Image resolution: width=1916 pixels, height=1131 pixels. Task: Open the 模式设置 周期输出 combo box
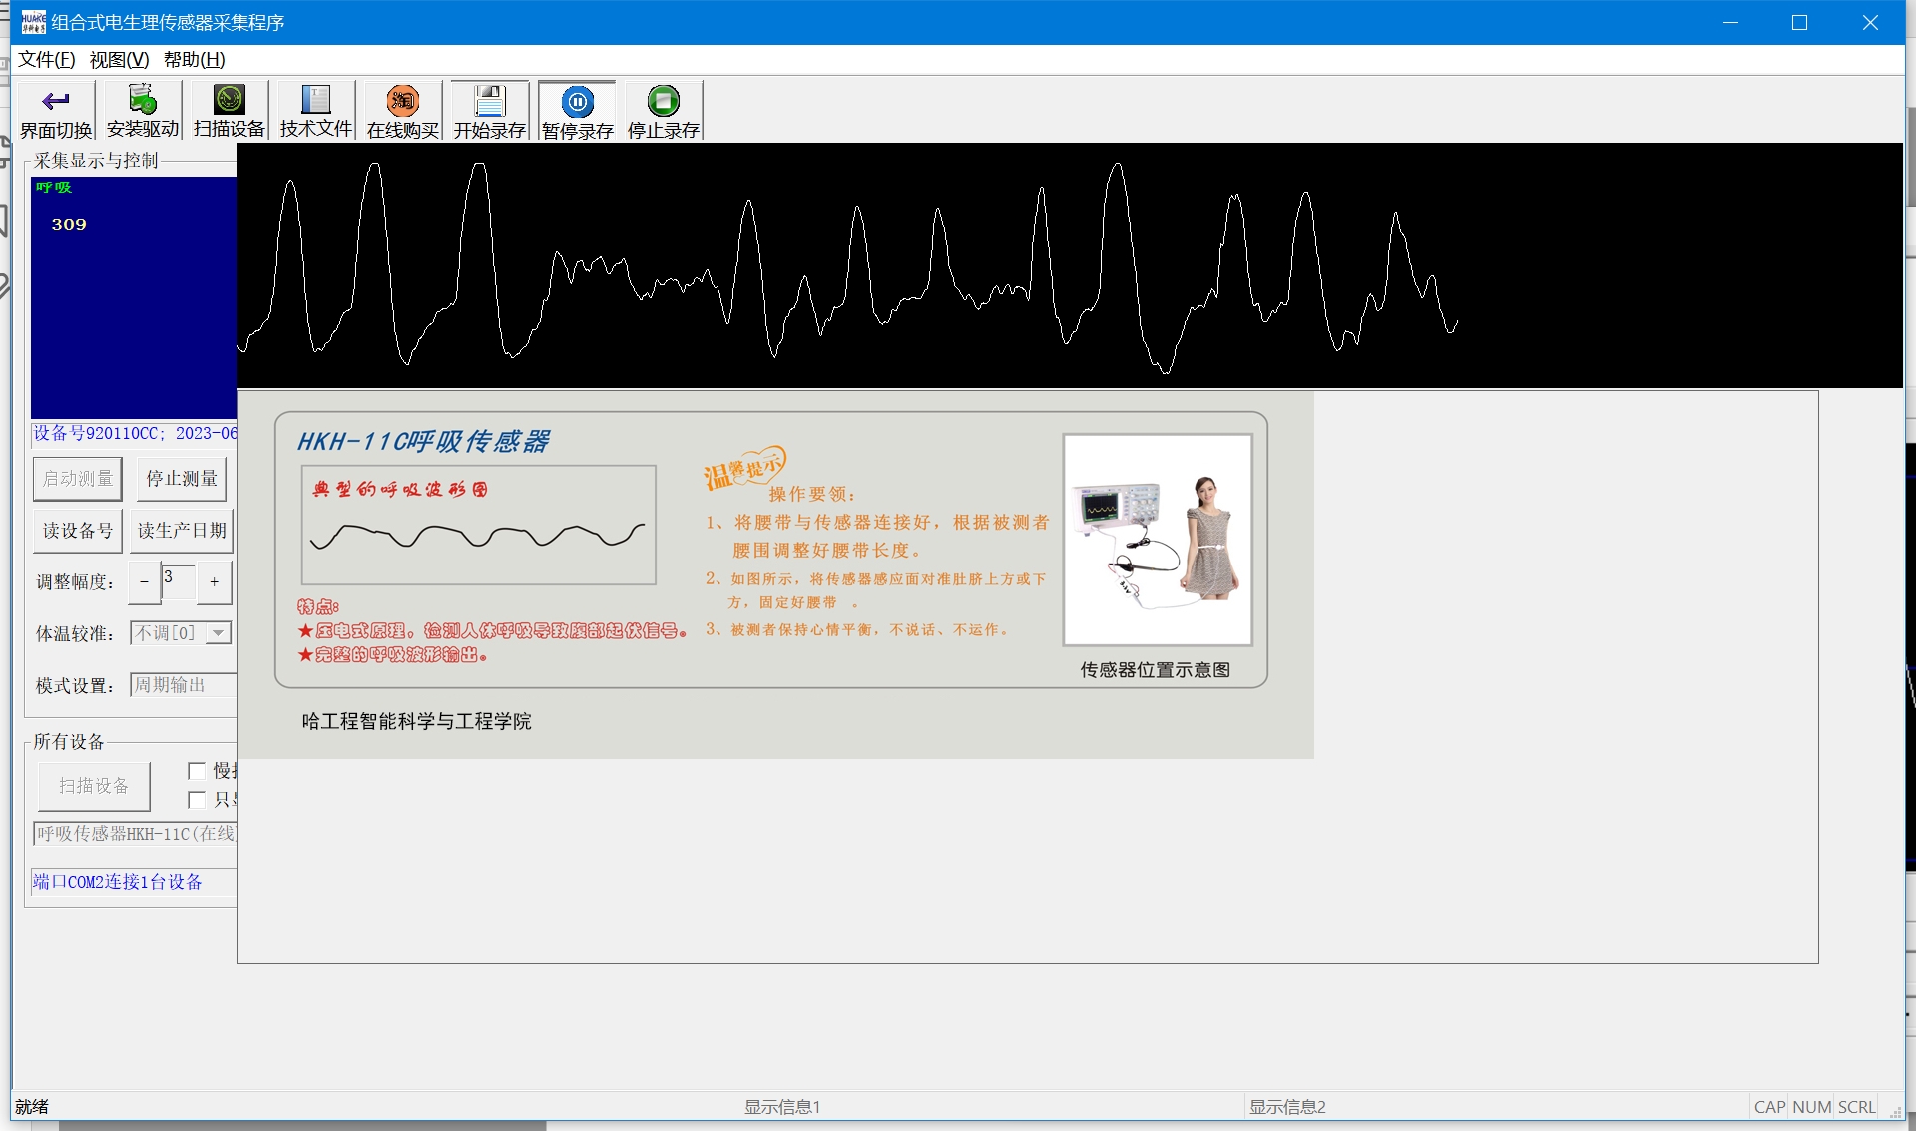[183, 686]
